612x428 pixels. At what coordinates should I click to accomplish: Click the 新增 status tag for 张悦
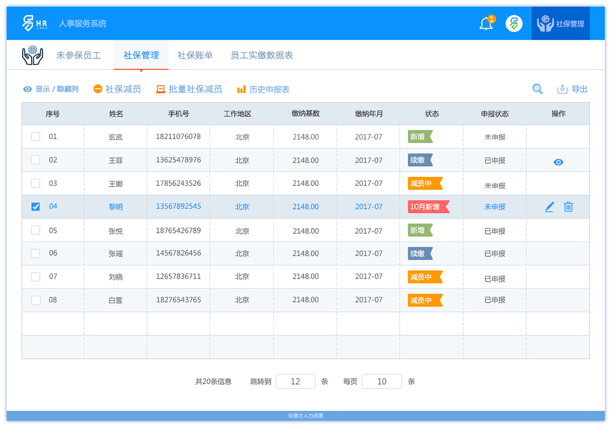420,230
